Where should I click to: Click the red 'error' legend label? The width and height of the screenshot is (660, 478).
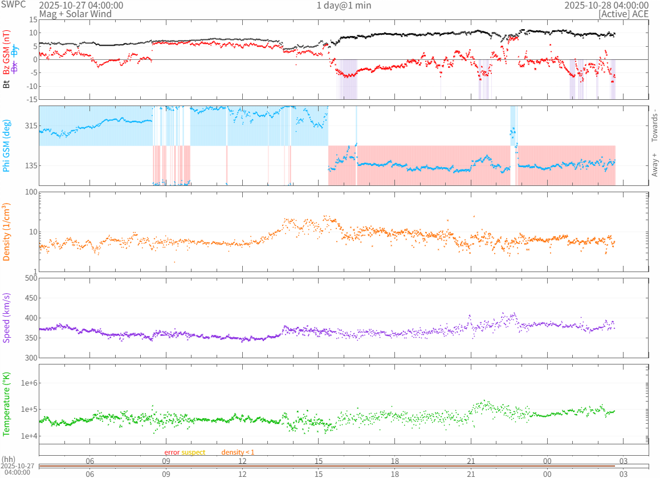tap(172, 452)
